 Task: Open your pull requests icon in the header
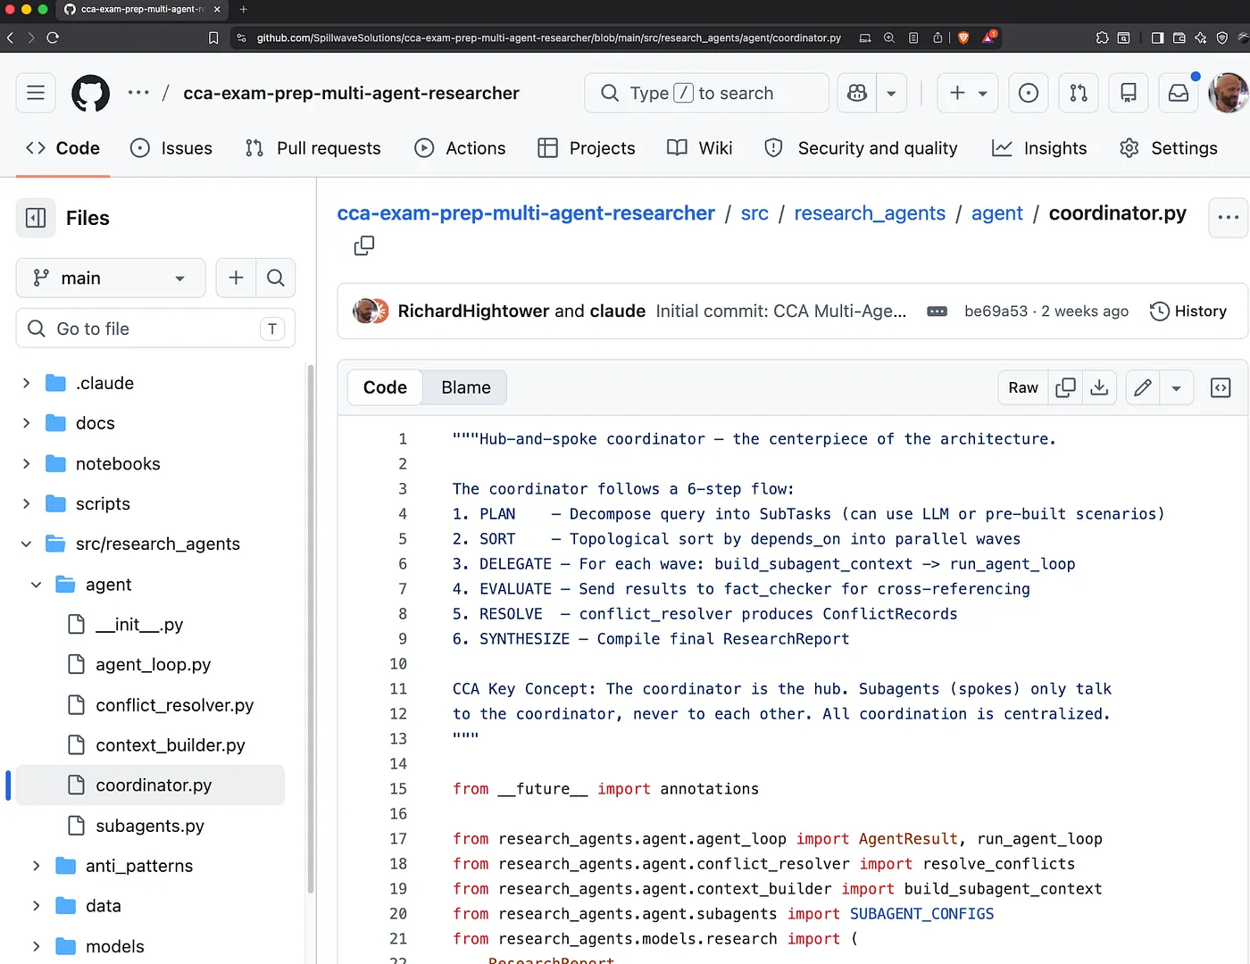[x=1079, y=93]
